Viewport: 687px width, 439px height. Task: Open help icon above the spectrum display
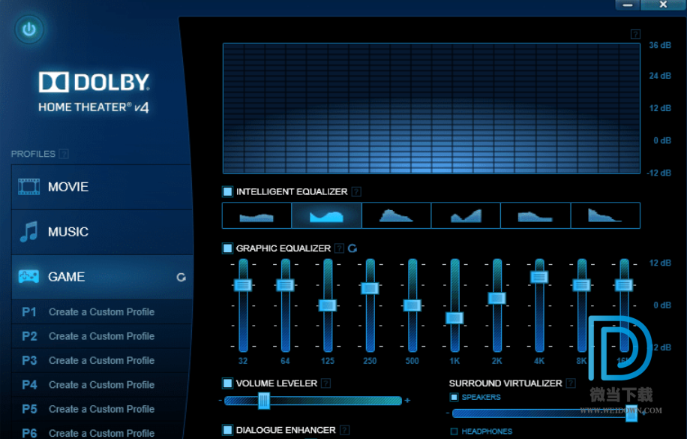635,35
